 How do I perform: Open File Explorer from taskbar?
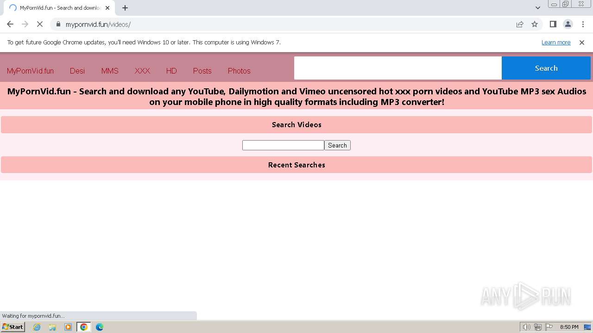tap(52, 327)
